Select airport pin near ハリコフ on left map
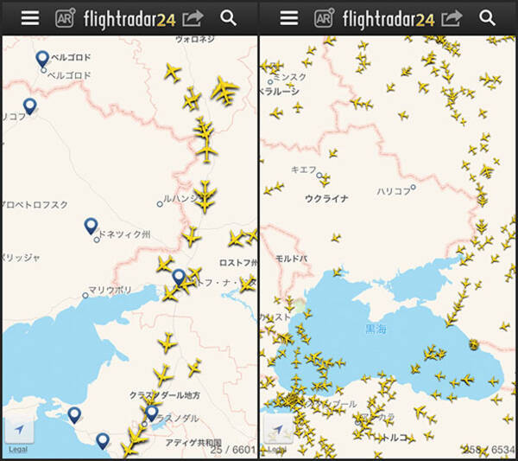 [29, 106]
